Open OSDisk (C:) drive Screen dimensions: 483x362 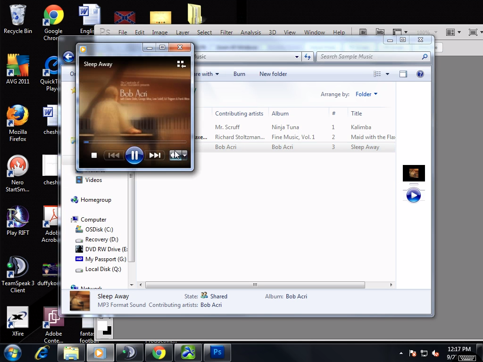tap(94, 230)
